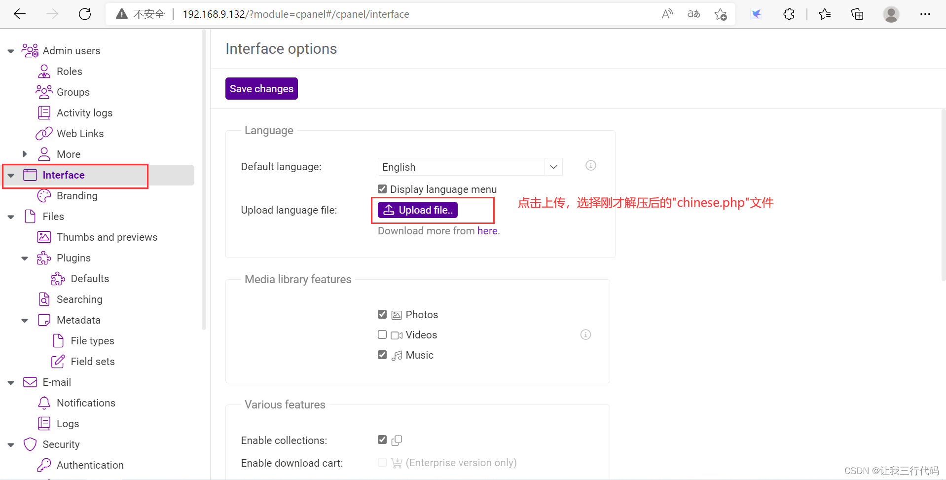
Task: Open File types under Metadata
Action: click(x=92, y=341)
